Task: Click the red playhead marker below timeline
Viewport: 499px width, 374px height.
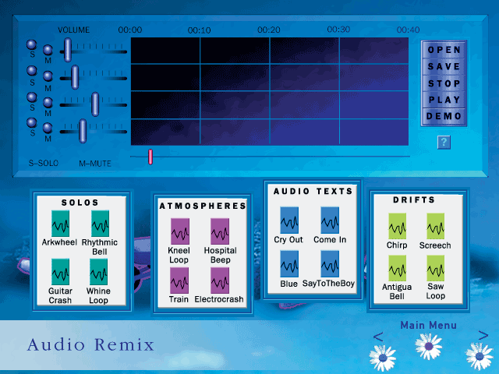Action: point(150,157)
